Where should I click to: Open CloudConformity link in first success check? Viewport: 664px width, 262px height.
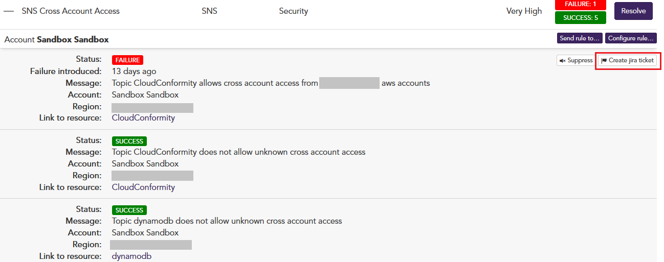pyautogui.click(x=143, y=187)
